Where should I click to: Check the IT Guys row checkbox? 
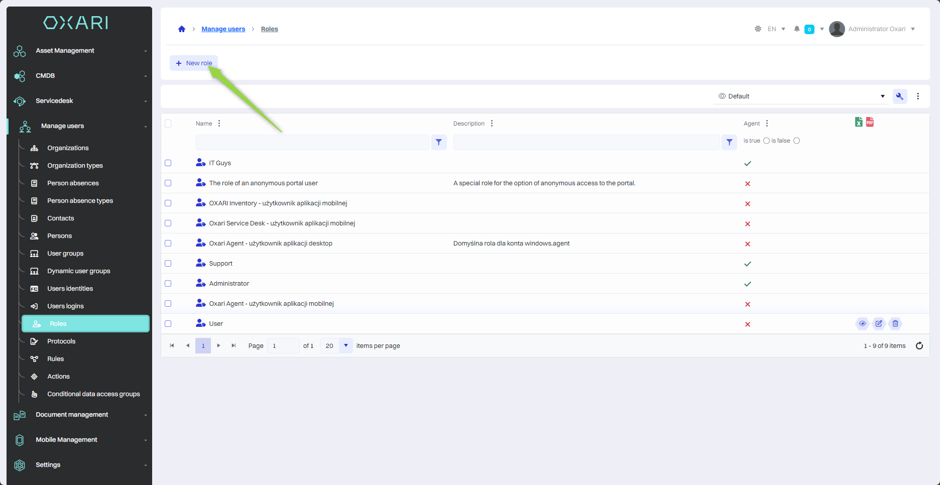point(168,163)
